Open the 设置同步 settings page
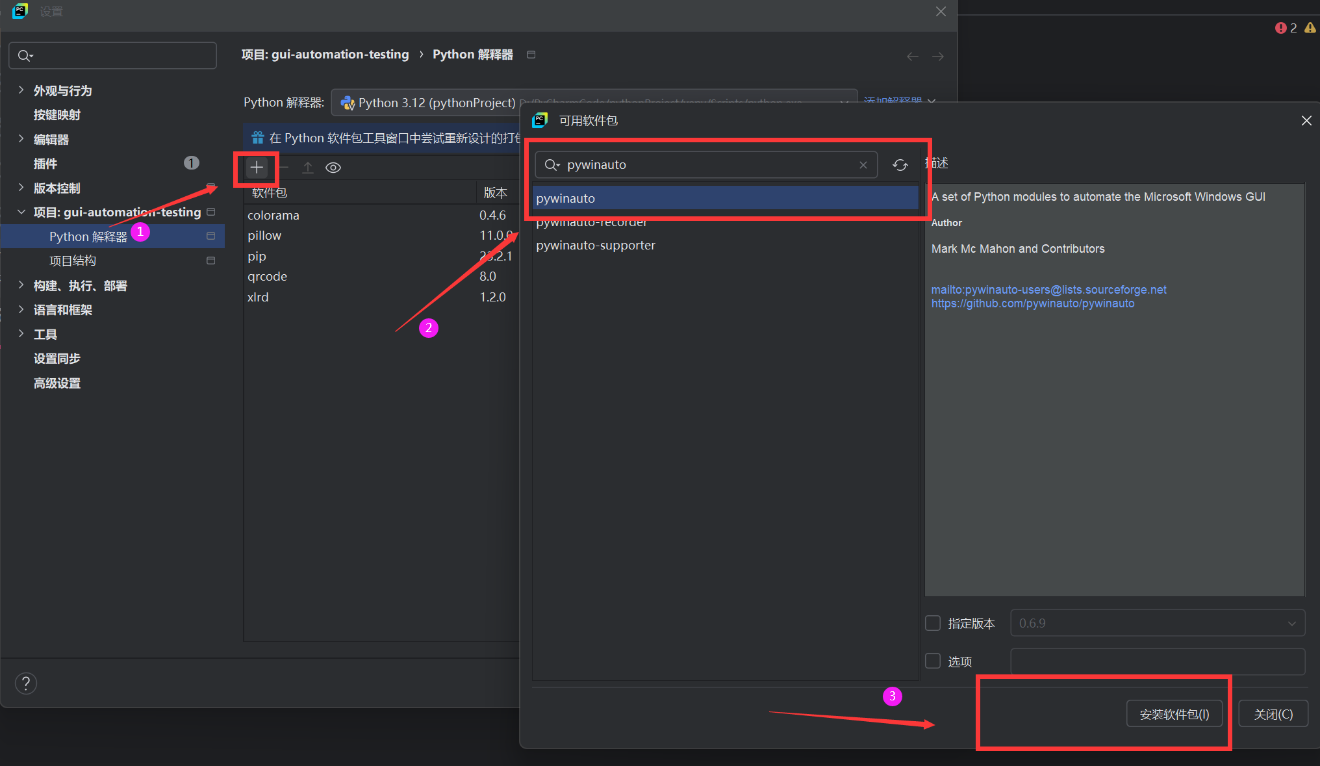1320x766 pixels. pyautogui.click(x=57, y=359)
